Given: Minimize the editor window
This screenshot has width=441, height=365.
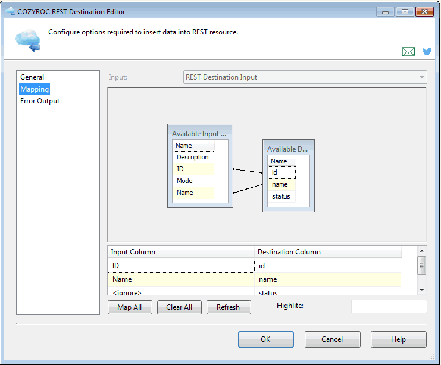Looking at the screenshot, I should pos(385,12).
